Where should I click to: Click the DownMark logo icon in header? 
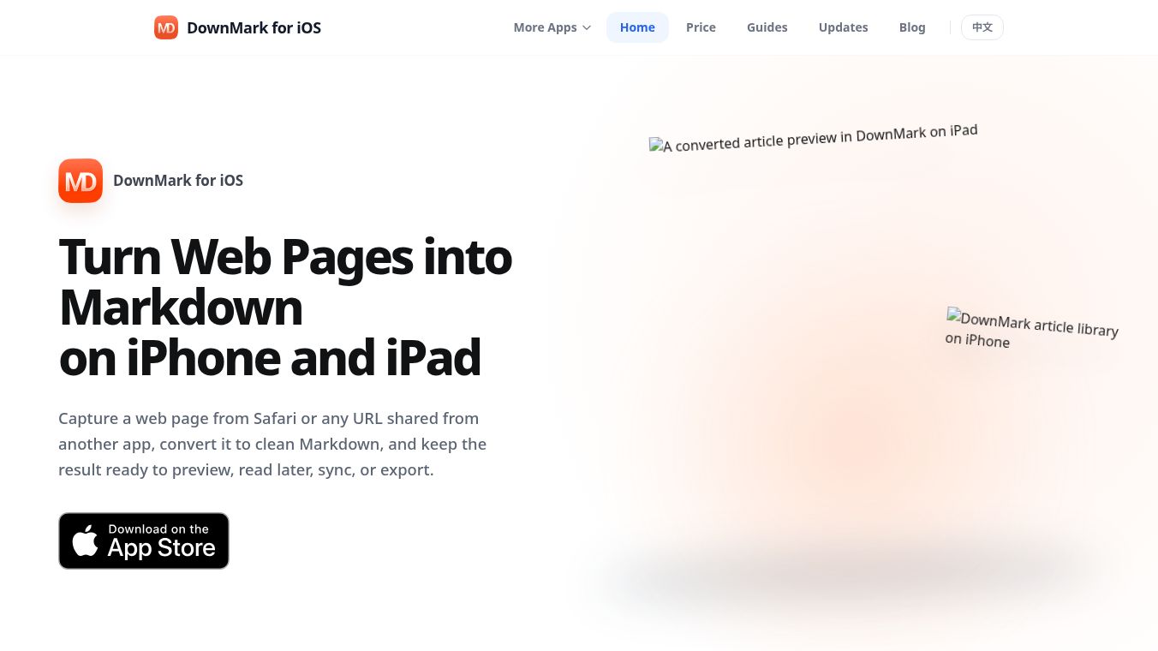coord(166,27)
